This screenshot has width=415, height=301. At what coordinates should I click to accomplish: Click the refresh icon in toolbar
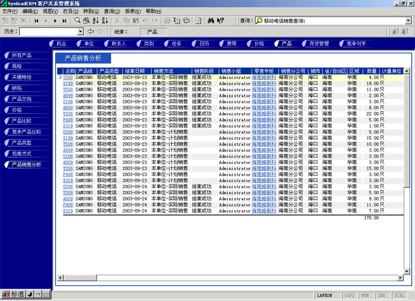(198, 20)
